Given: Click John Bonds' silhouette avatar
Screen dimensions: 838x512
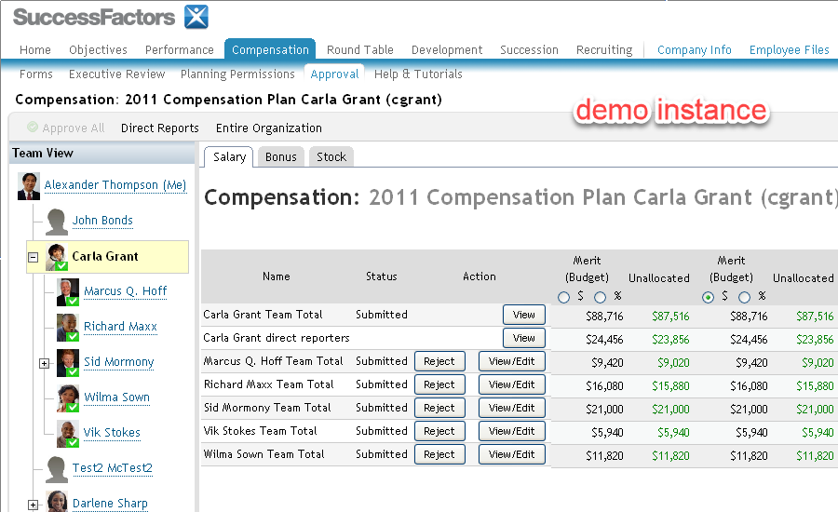Looking at the screenshot, I should [57, 222].
